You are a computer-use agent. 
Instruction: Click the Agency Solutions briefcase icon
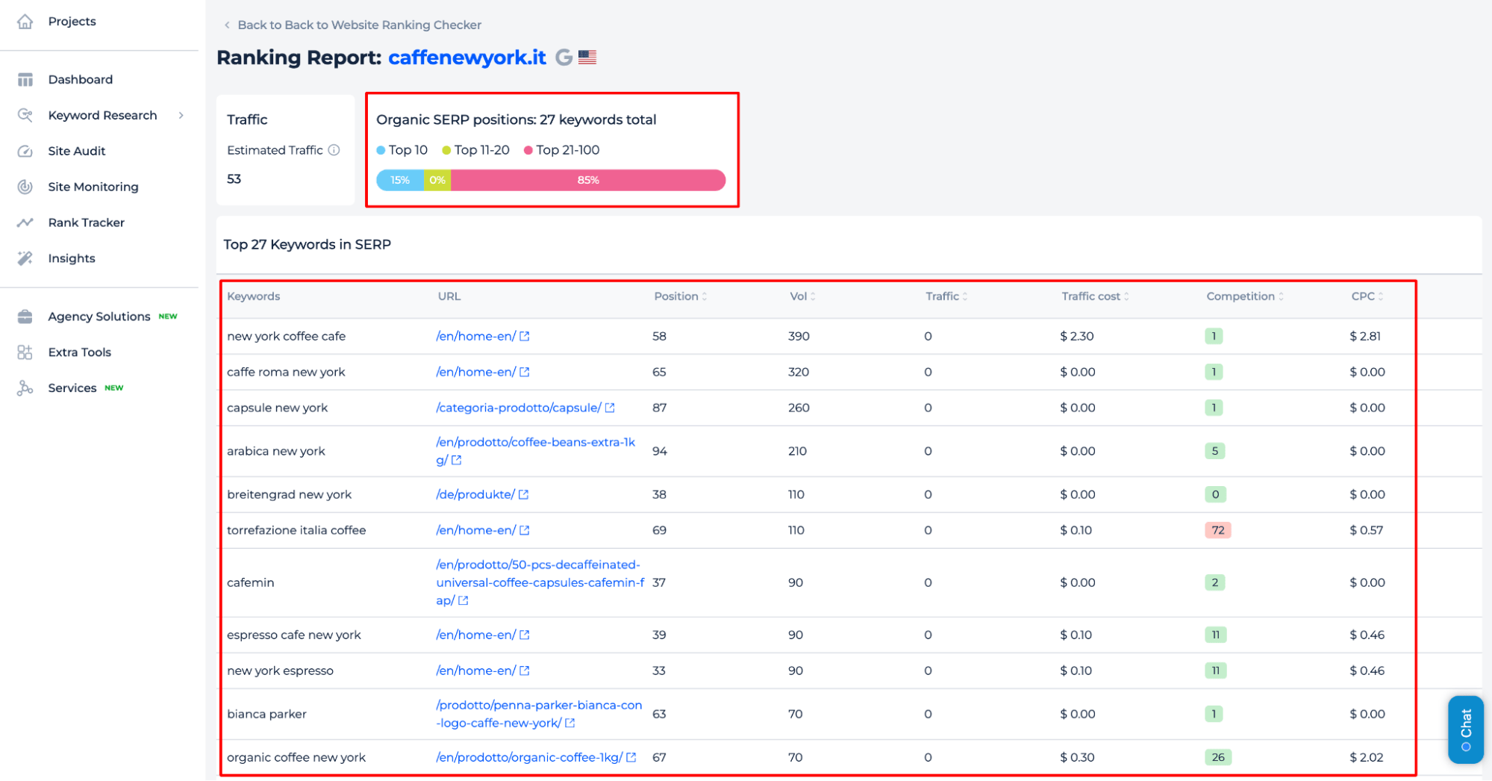[25, 317]
